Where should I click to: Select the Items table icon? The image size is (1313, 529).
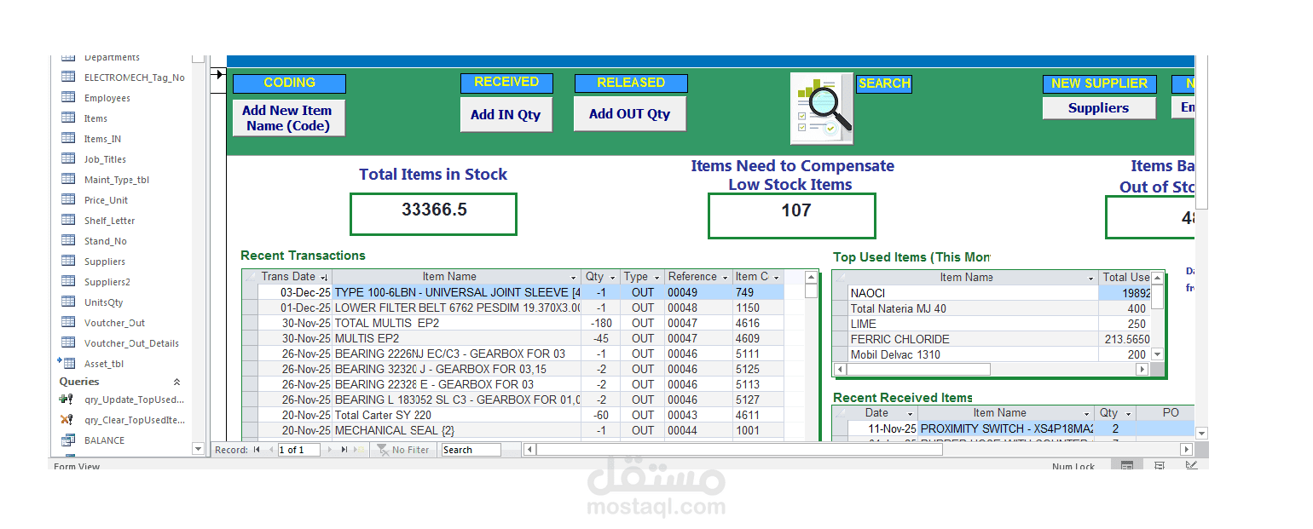(x=68, y=118)
